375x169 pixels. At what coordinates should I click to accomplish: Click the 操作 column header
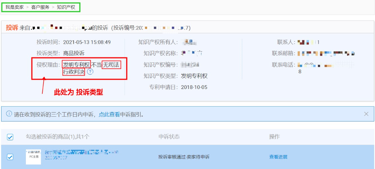274,137
